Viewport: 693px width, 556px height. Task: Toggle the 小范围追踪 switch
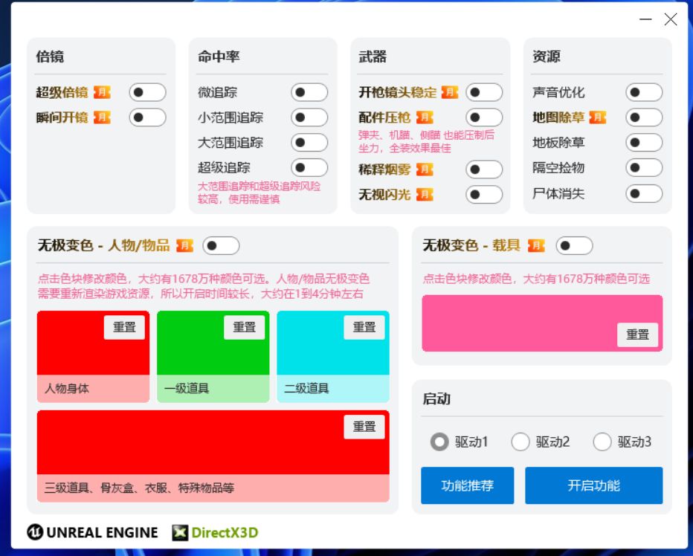309,117
